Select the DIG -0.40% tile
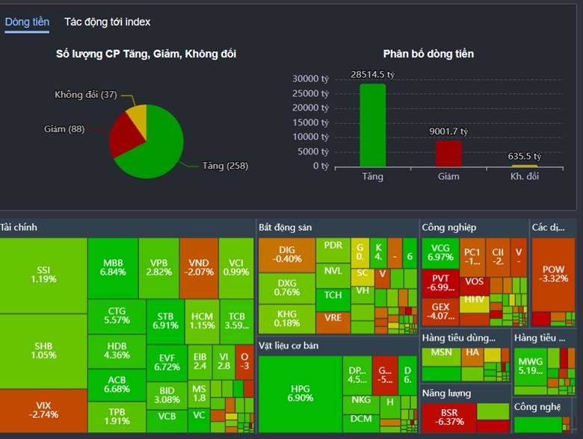 tap(287, 255)
